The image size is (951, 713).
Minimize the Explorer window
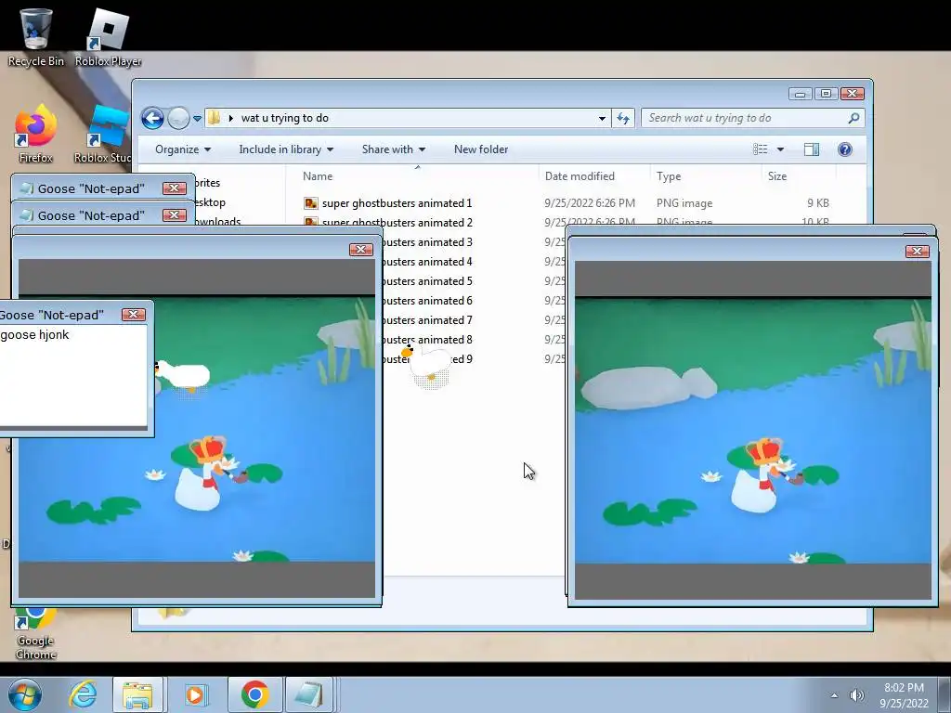point(800,94)
